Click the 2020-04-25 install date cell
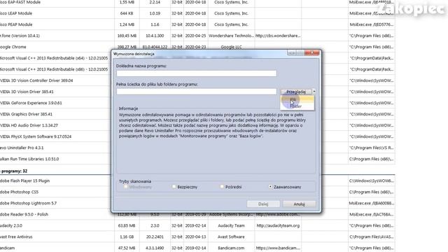 coord(195,36)
